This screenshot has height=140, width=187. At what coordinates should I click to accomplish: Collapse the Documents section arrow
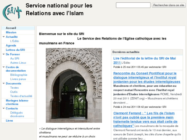[4, 83]
